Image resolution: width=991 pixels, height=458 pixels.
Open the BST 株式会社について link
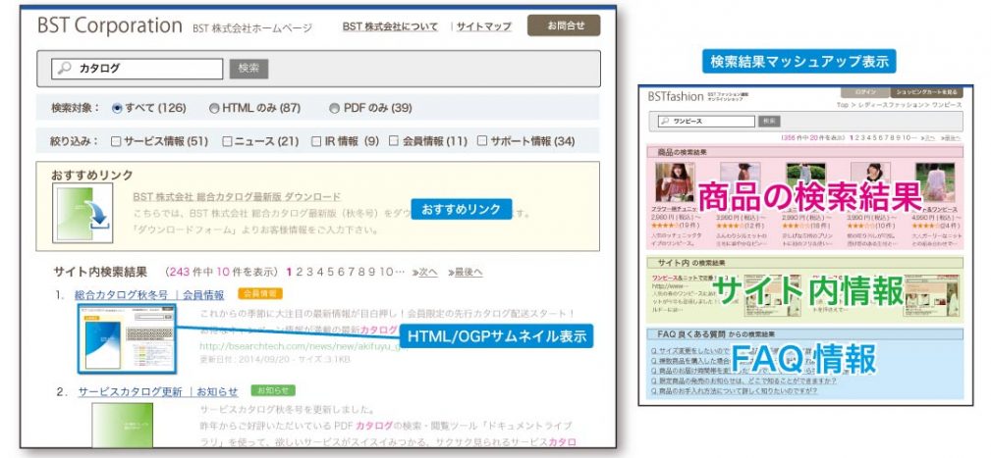[390, 26]
